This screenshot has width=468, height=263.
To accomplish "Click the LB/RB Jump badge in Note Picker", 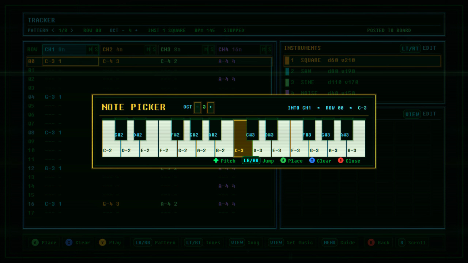I will tap(251, 161).
